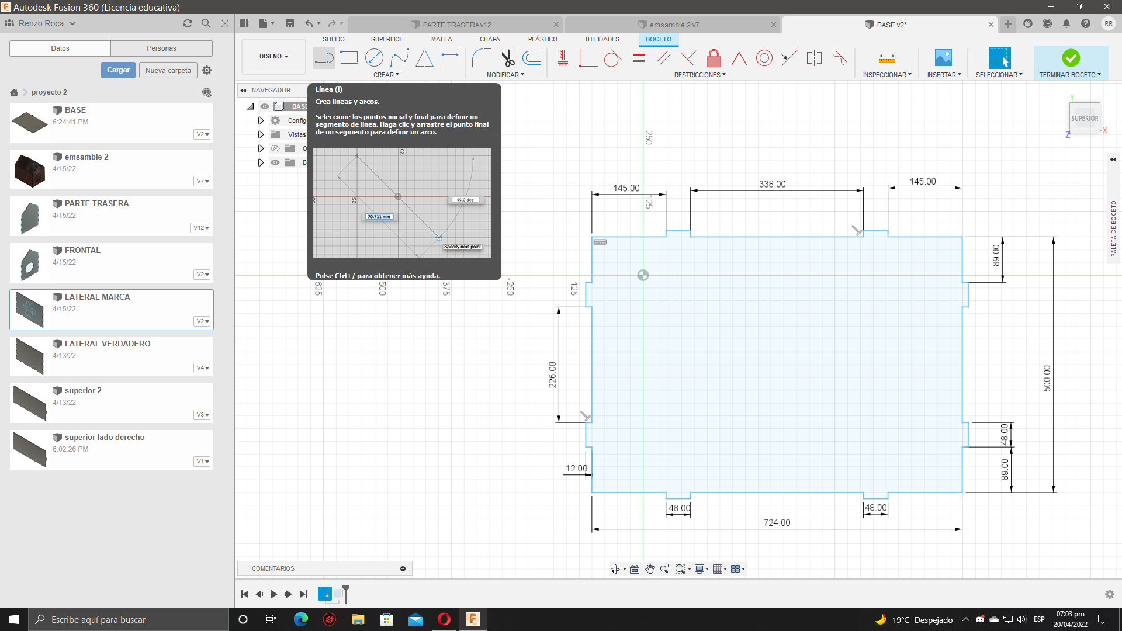Expand the Configuración node in navigator
1122x631 pixels.
[261, 120]
